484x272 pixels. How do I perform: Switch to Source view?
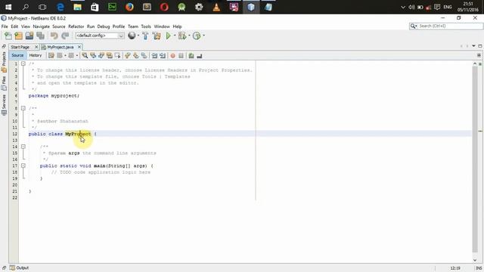point(17,55)
